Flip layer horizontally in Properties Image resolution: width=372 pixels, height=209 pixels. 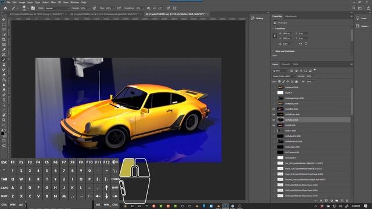[x=301, y=44]
